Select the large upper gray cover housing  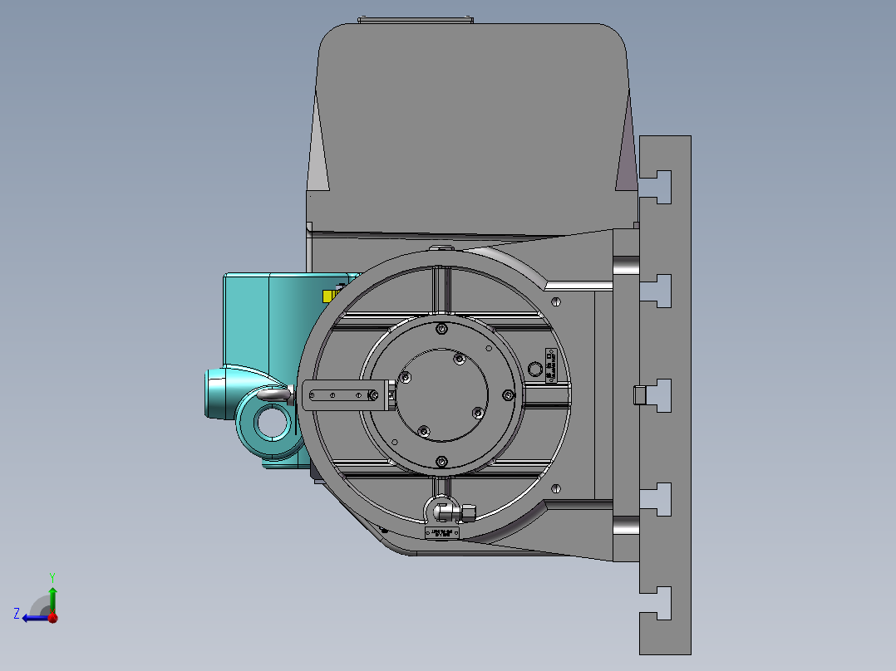(473, 129)
